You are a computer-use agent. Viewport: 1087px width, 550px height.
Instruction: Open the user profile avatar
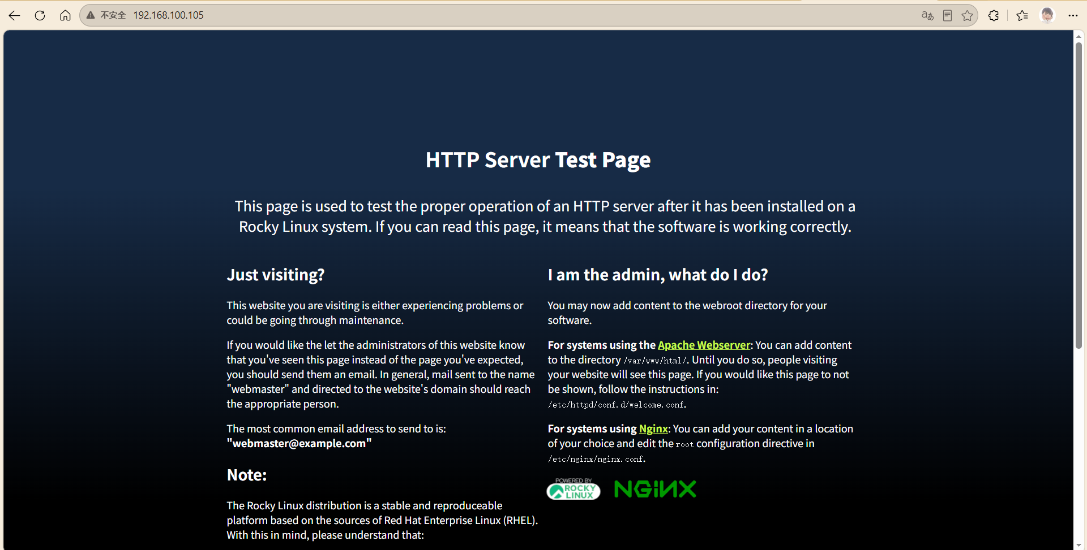[1047, 15]
